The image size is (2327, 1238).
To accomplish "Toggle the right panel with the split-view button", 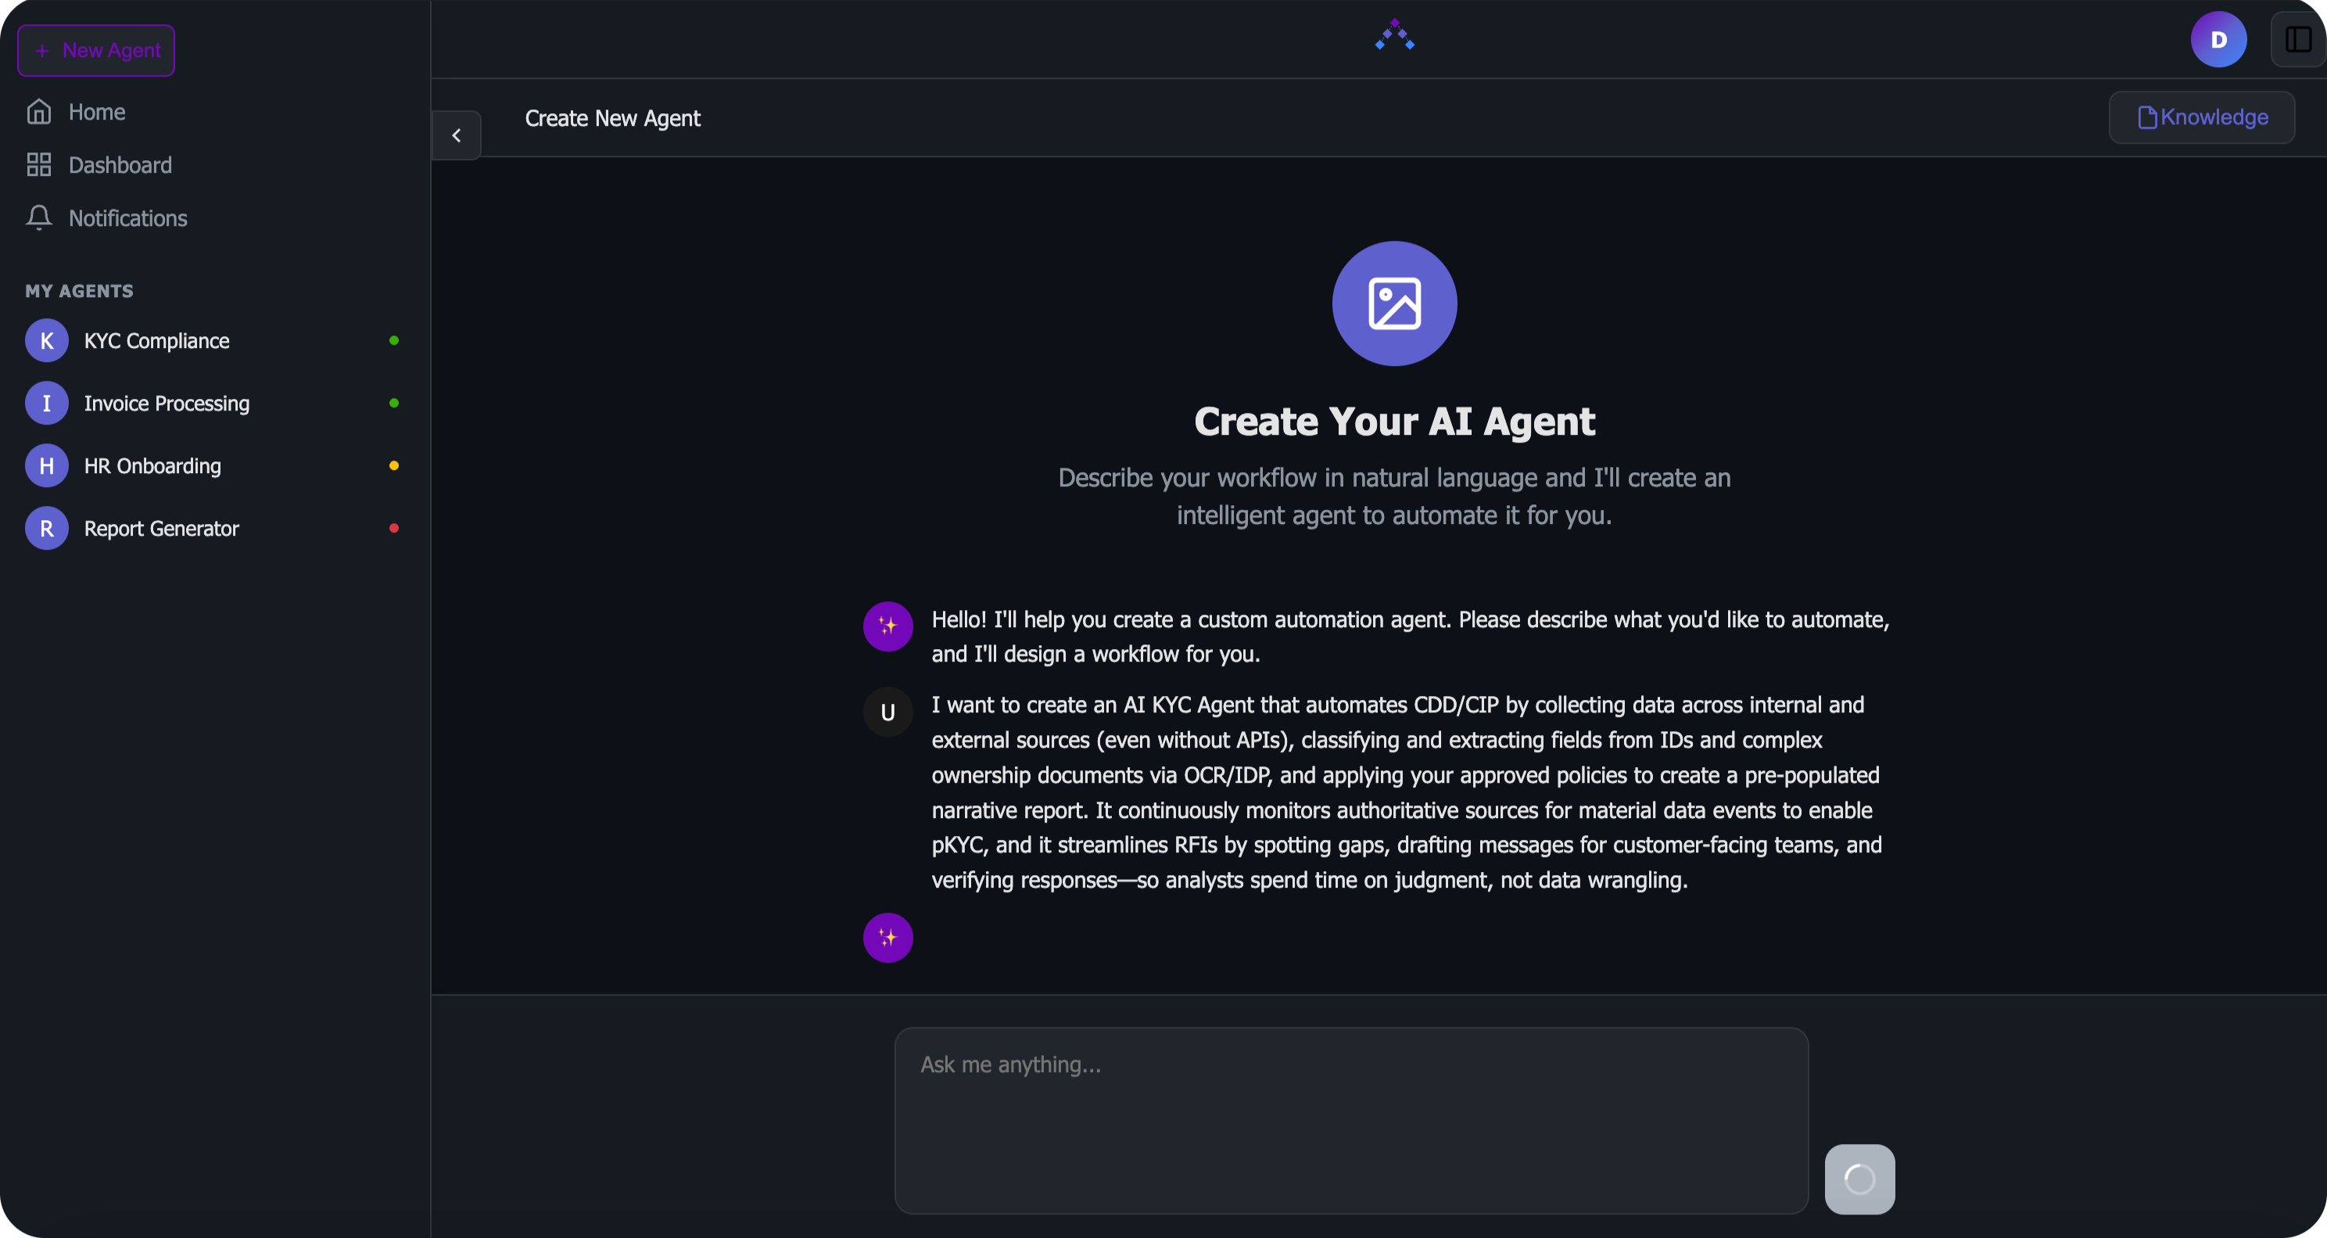I will click(x=2297, y=39).
